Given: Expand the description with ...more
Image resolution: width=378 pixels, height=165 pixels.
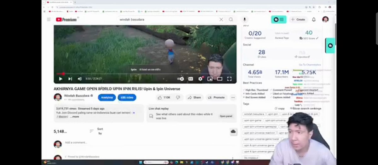Looking at the screenshot, I should pos(74,117).
